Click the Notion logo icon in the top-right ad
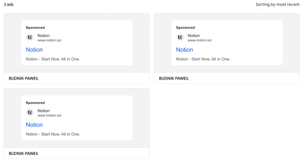Image resolution: width=304 pixels, height=162 pixels. pos(180,37)
